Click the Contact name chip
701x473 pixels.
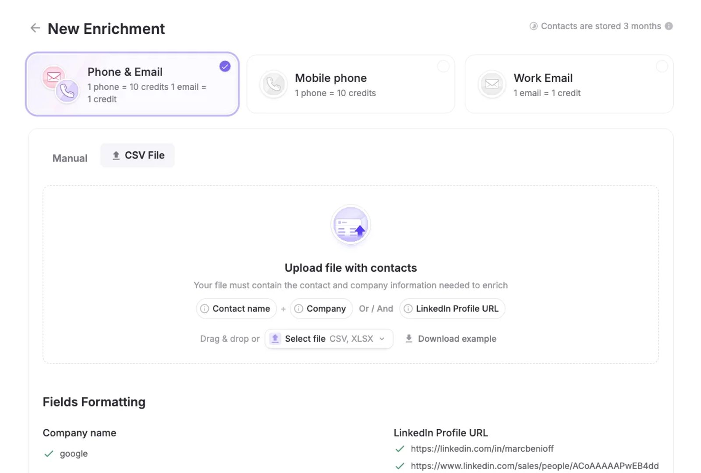tap(236, 309)
